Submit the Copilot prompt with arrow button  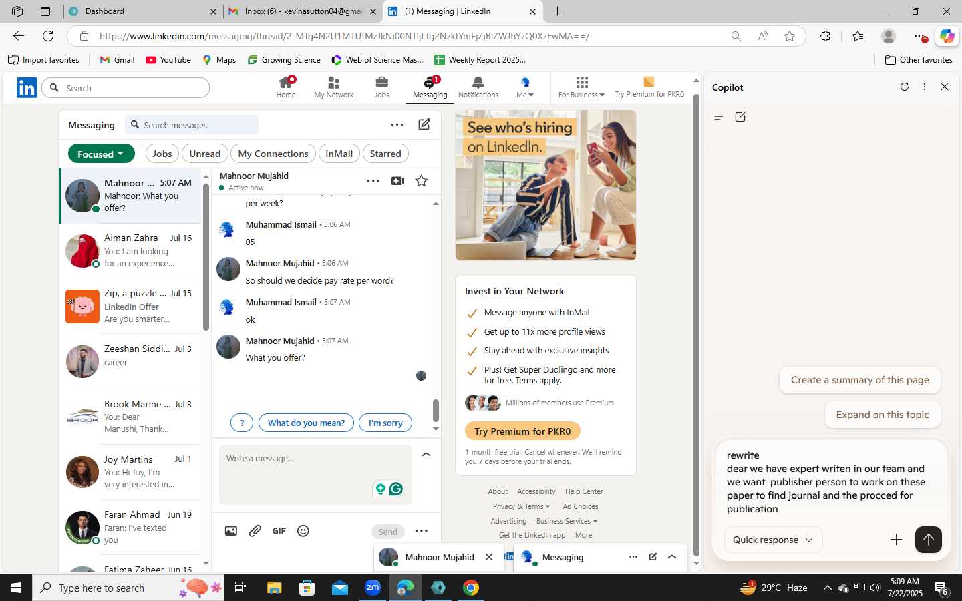pos(928,540)
